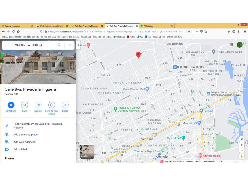Switch map to Satellite view
Screen dimensions: 248x186
87,152
